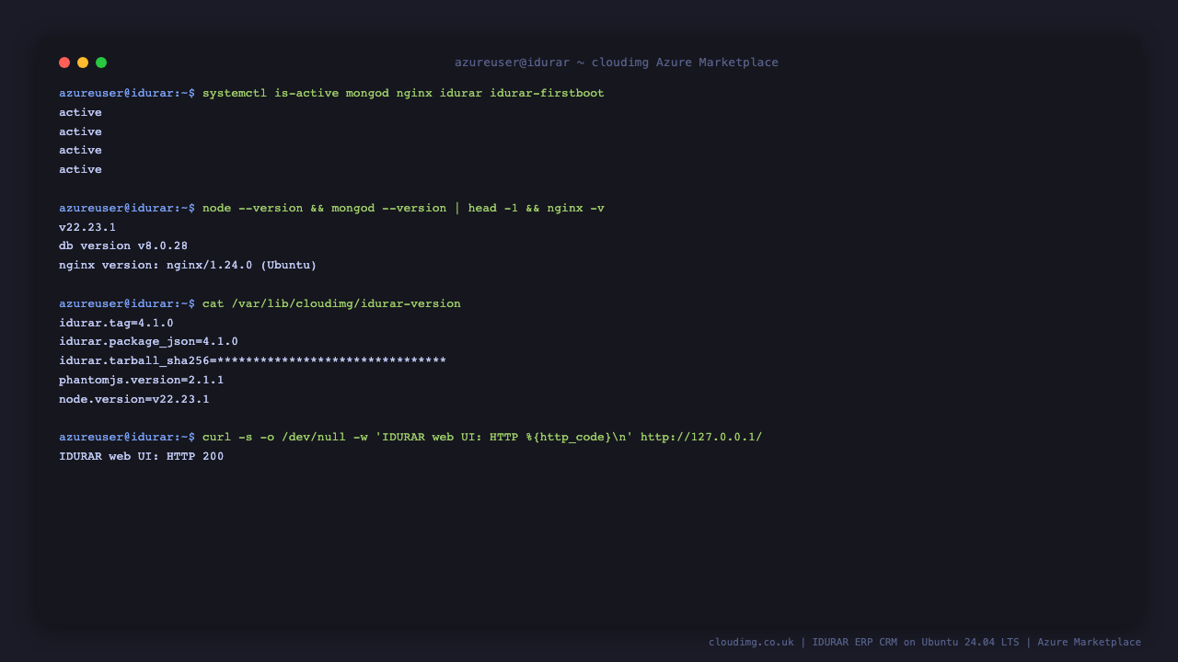Select the 'phantomjs.version=2.1.1' line

click(x=142, y=381)
